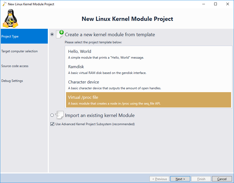Open the Project Type wizard step

click(x=24, y=36)
